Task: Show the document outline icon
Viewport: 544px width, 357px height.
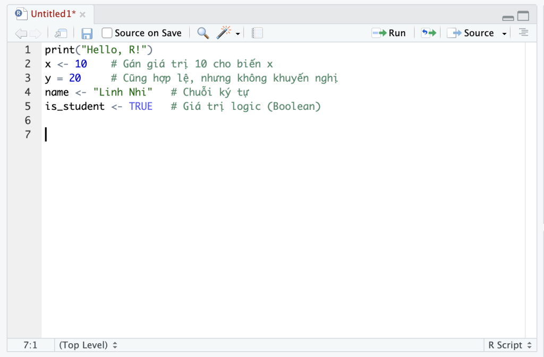Action: pos(523,33)
